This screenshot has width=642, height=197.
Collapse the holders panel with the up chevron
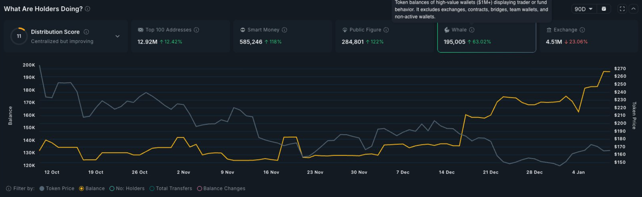point(633,9)
